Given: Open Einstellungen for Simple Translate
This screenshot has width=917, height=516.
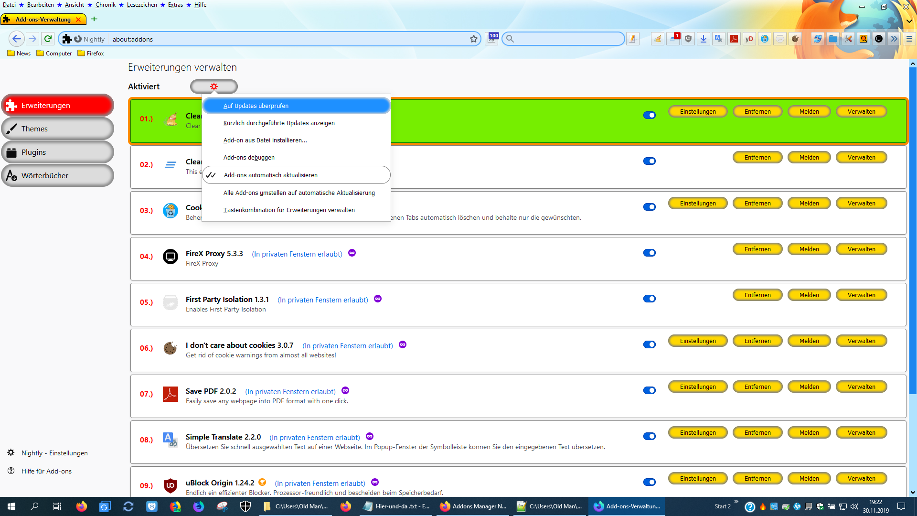Looking at the screenshot, I should (697, 432).
